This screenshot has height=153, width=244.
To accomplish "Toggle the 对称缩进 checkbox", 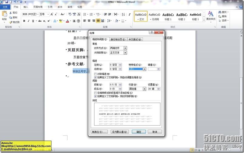I will tap(95, 74).
